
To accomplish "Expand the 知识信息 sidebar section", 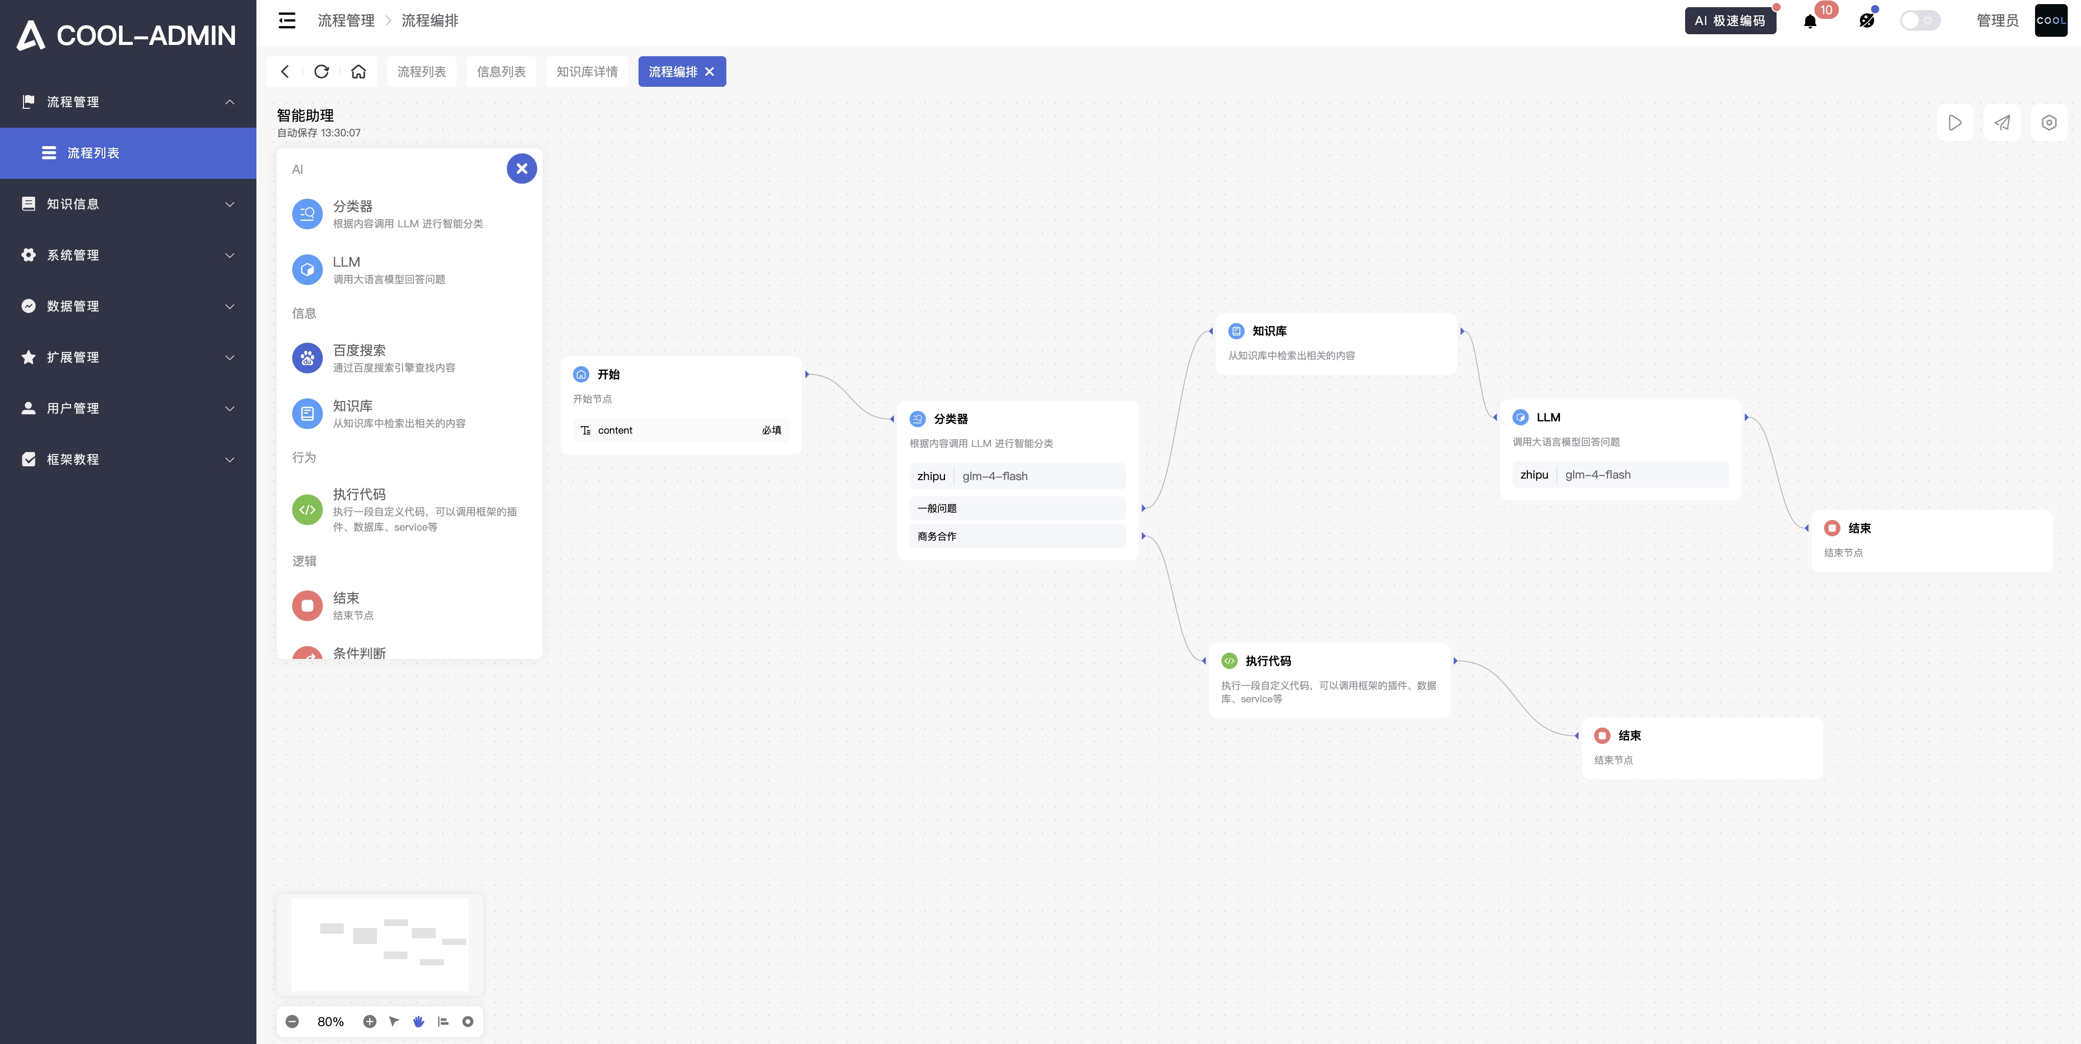I will (x=128, y=204).
